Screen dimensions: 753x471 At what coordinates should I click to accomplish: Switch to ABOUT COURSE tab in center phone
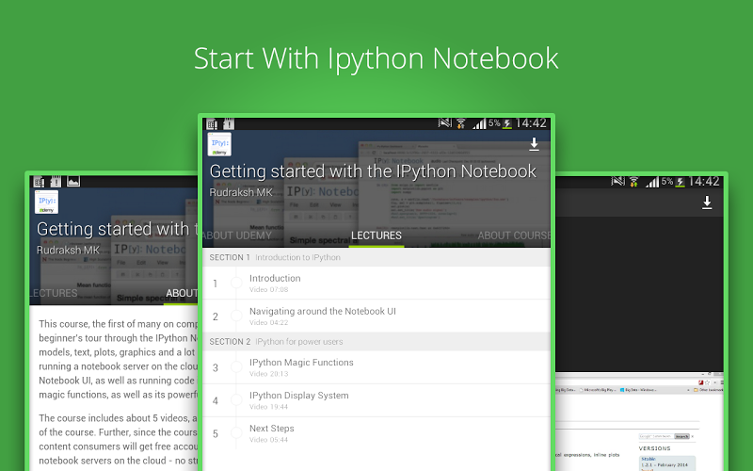pyautogui.click(x=514, y=235)
